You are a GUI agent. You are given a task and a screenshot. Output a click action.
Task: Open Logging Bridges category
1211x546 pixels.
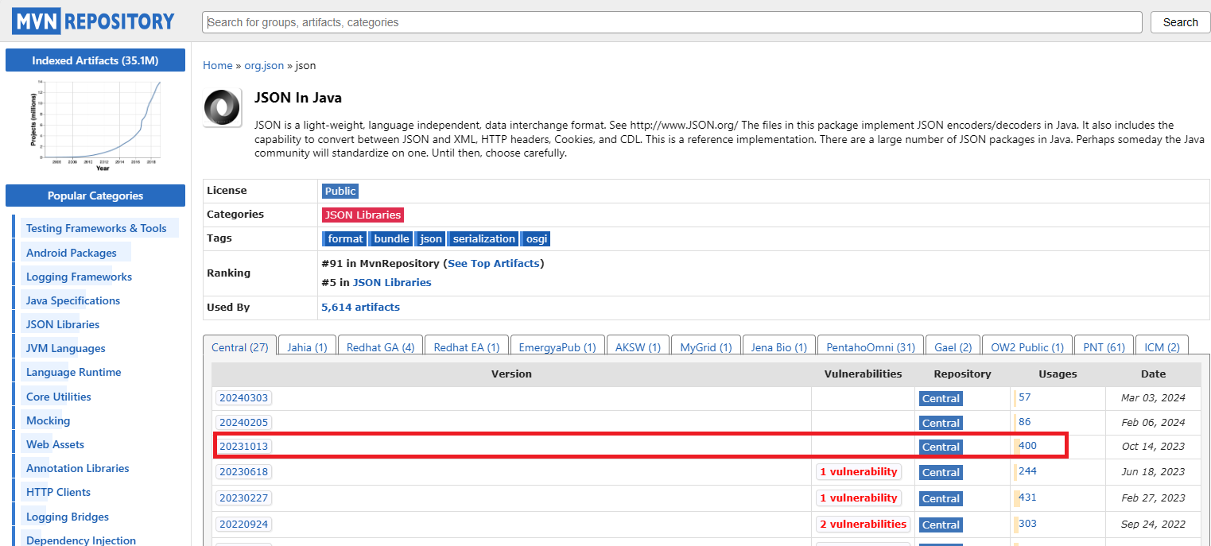coord(68,517)
